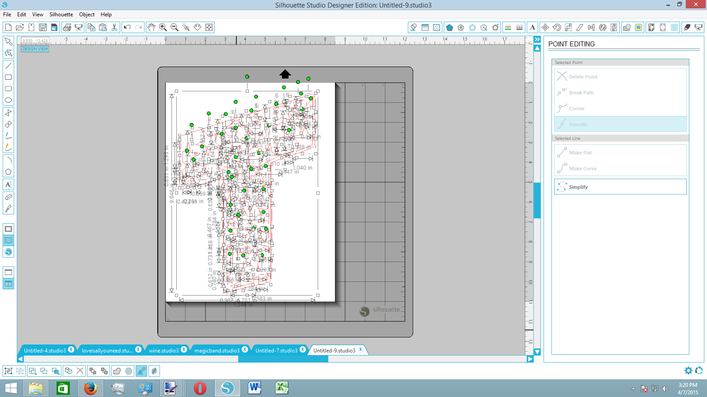The height and width of the screenshot is (397, 707).
Task: Open a file via folder icon
Action: pos(19,27)
